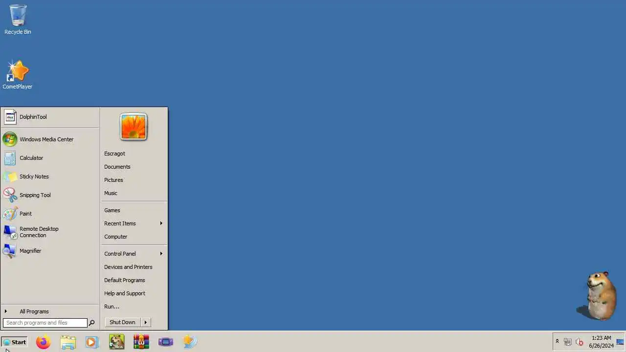The image size is (626, 352).
Task: Click the muted volume tray icon
Action: (580, 342)
